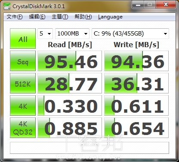The width and height of the screenshot is (179, 162).
Task: Select the 512K write result 36.31
Action: click(x=136, y=83)
